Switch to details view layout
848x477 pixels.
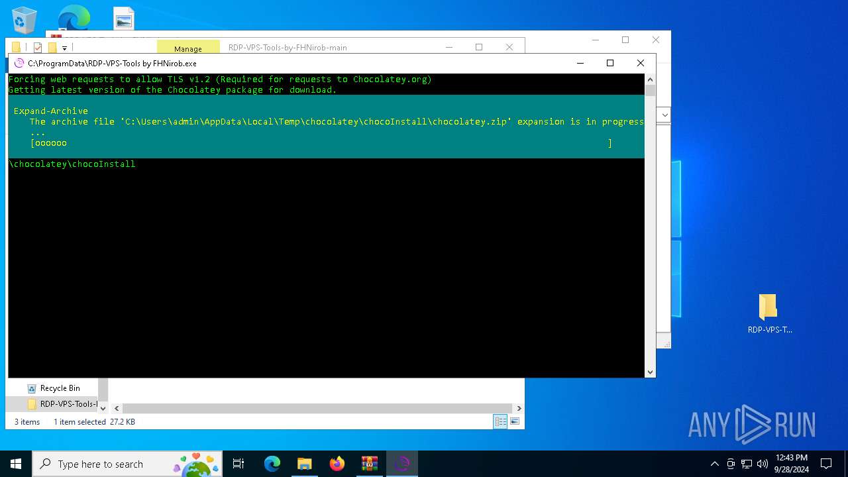click(500, 421)
